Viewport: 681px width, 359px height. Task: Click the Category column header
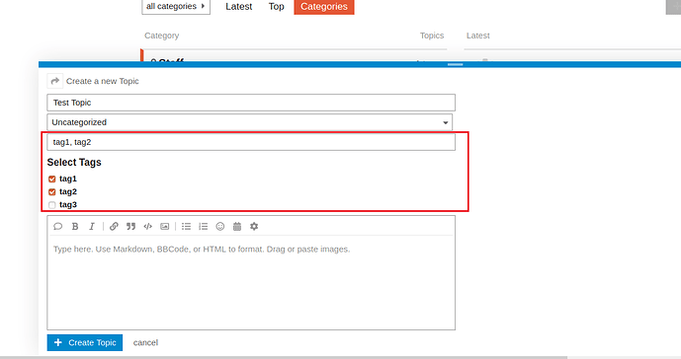click(161, 36)
